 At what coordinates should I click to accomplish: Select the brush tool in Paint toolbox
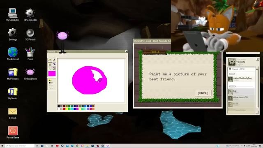(x=54, y=60)
